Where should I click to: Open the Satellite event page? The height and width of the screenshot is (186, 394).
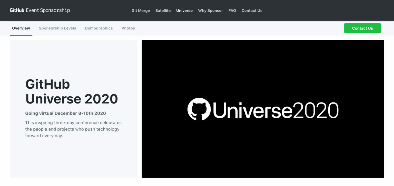163,11
